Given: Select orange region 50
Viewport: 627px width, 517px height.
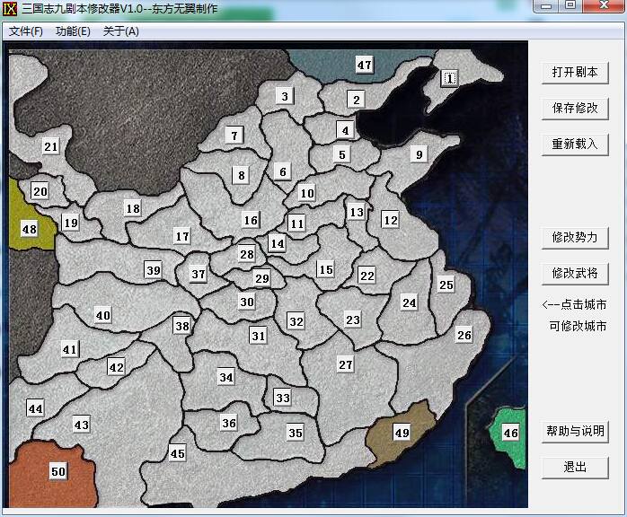Looking at the screenshot, I should [58, 471].
